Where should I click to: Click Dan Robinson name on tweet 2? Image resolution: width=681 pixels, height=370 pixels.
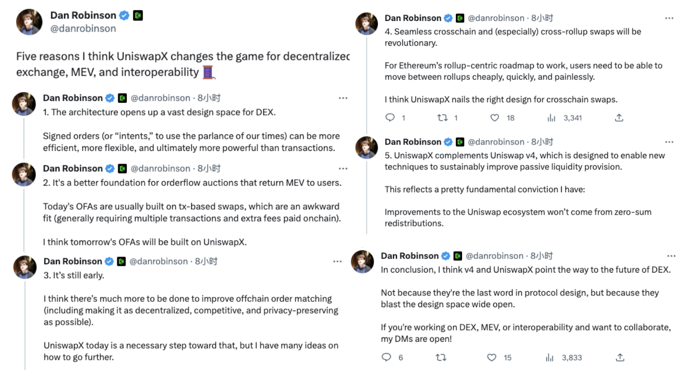(x=73, y=168)
